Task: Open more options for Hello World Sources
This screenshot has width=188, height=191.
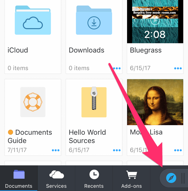Action: 117,150
